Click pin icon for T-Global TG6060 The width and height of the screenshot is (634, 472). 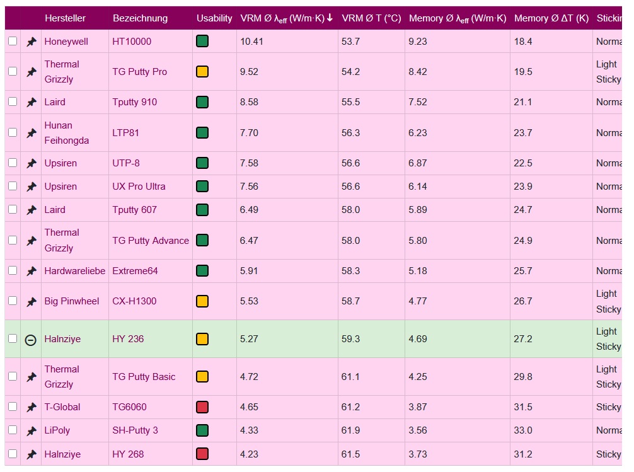click(31, 407)
